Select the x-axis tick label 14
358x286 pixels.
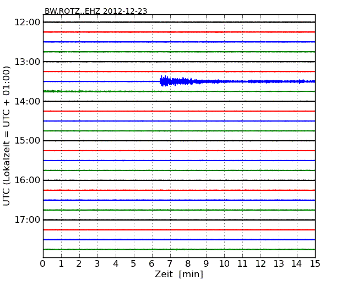(x=296, y=264)
